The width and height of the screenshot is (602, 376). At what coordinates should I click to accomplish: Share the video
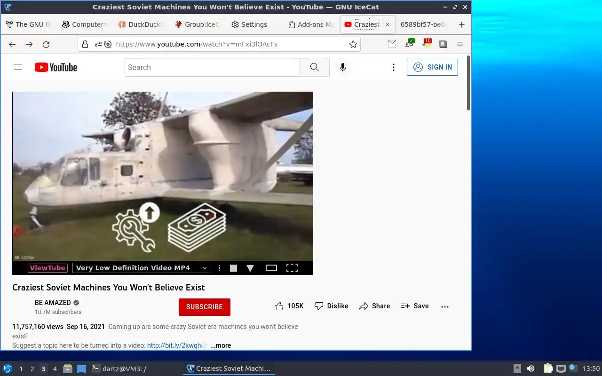click(x=374, y=306)
